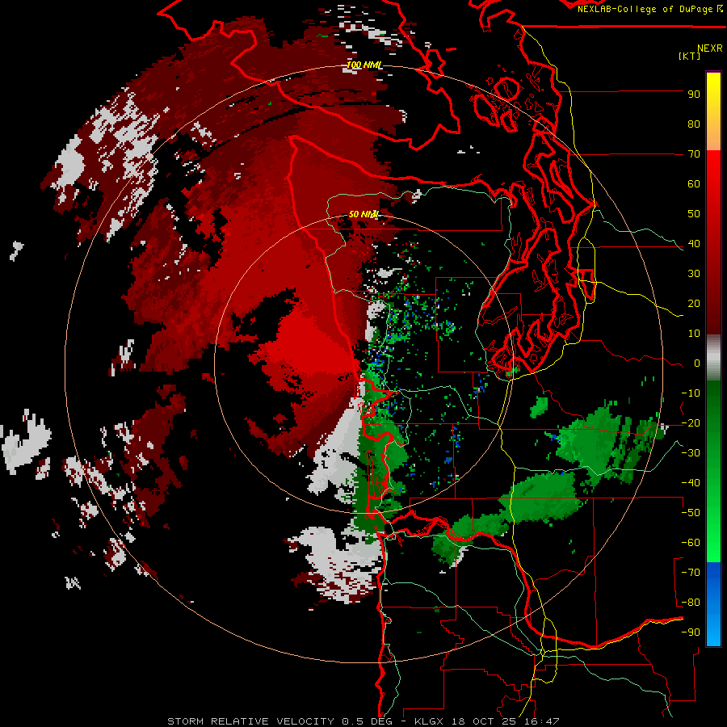This screenshot has height=727, width=727.
Task: Click the -10 value on the color scale
Action: [x=691, y=393]
